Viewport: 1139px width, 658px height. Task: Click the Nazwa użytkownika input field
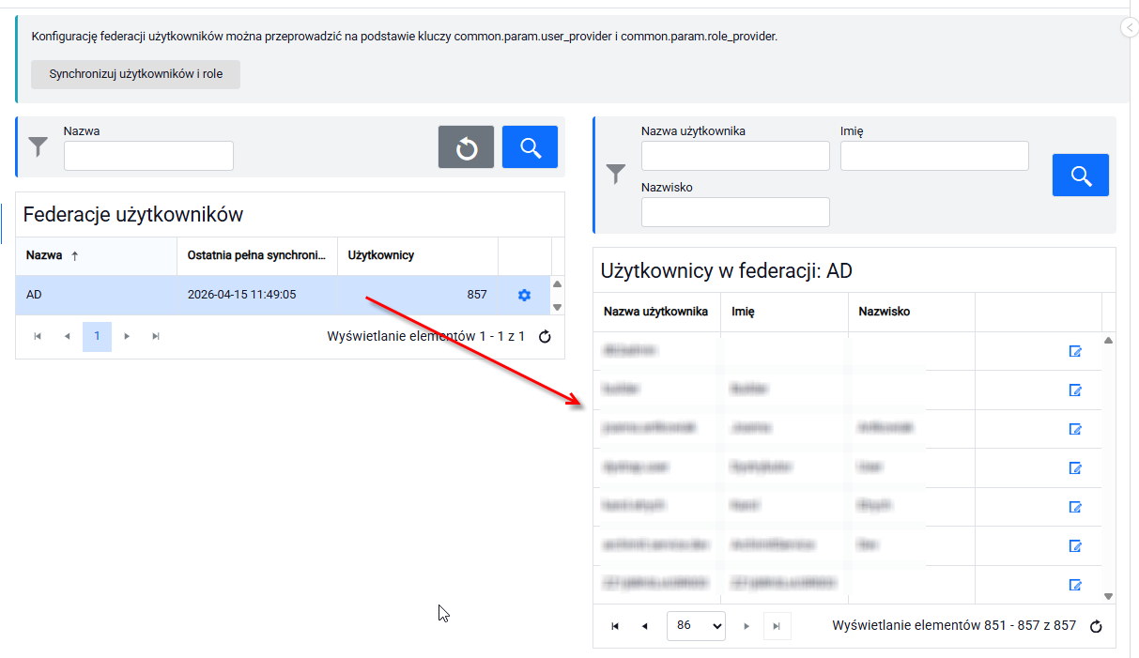pos(735,156)
